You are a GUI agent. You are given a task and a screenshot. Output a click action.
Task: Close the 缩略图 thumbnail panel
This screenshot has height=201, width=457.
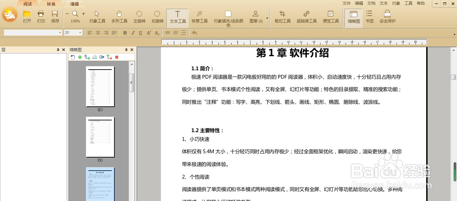[x=132, y=49]
